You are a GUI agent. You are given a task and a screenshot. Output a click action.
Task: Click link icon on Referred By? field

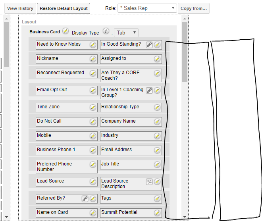tap(85, 199)
